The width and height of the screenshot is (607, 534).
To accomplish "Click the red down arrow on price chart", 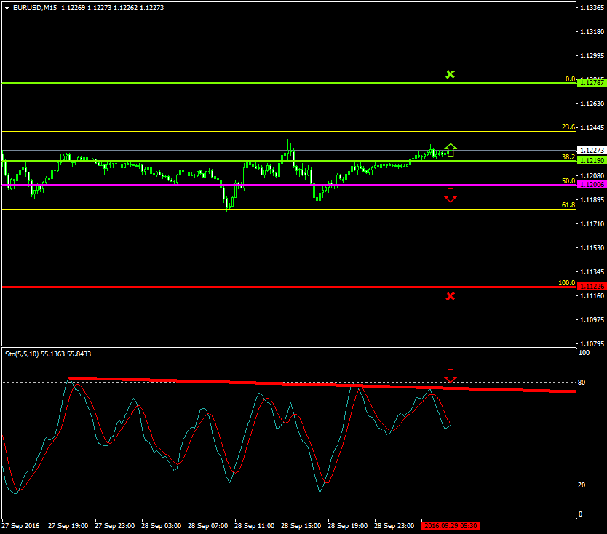I will click(x=451, y=194).
